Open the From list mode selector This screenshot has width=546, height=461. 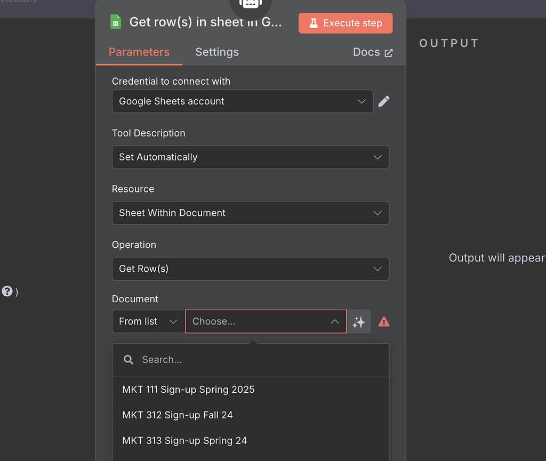point(148,321)
